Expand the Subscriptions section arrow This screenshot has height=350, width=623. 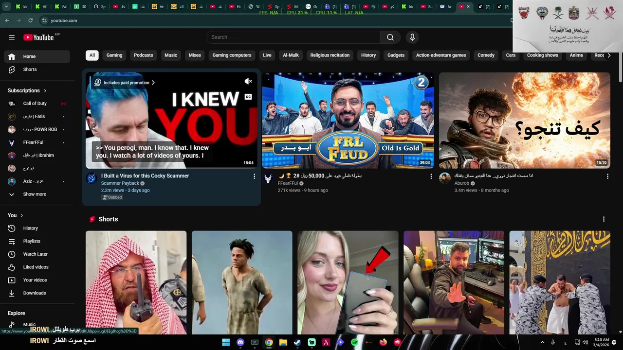45,90
